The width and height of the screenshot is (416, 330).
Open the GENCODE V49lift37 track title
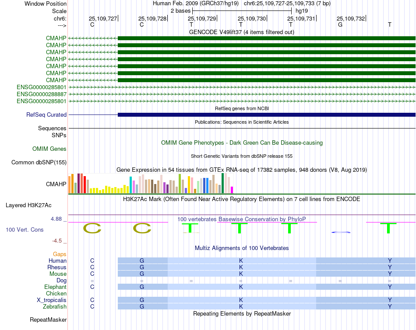[x=241, y=32]
